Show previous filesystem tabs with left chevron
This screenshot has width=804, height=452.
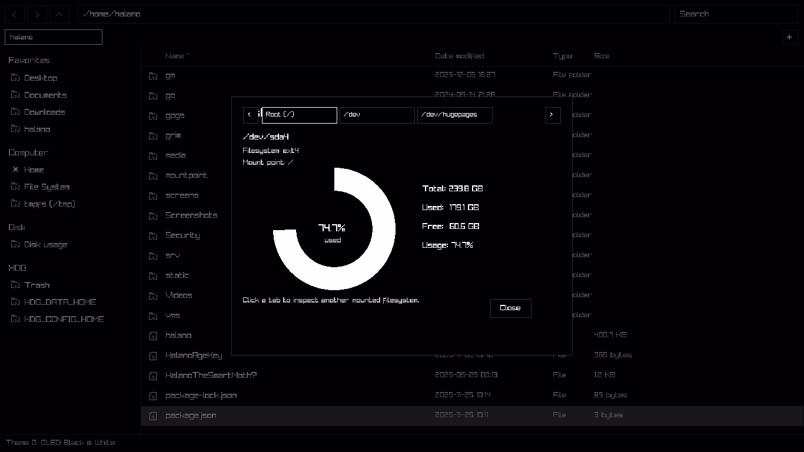pos(250,115)
